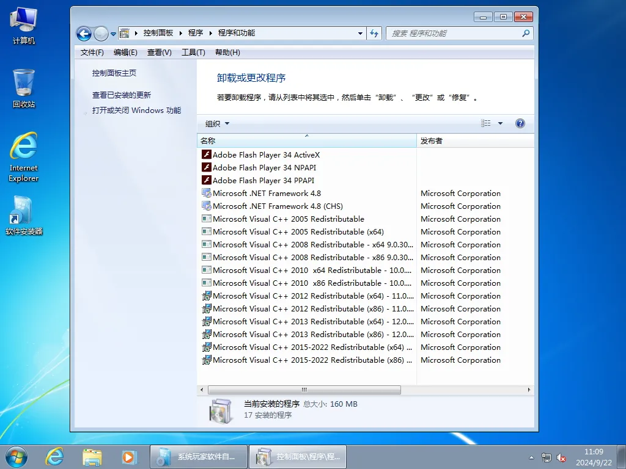
Task: Expand the address bar history dropdown
Action: [x=361, y=34]
